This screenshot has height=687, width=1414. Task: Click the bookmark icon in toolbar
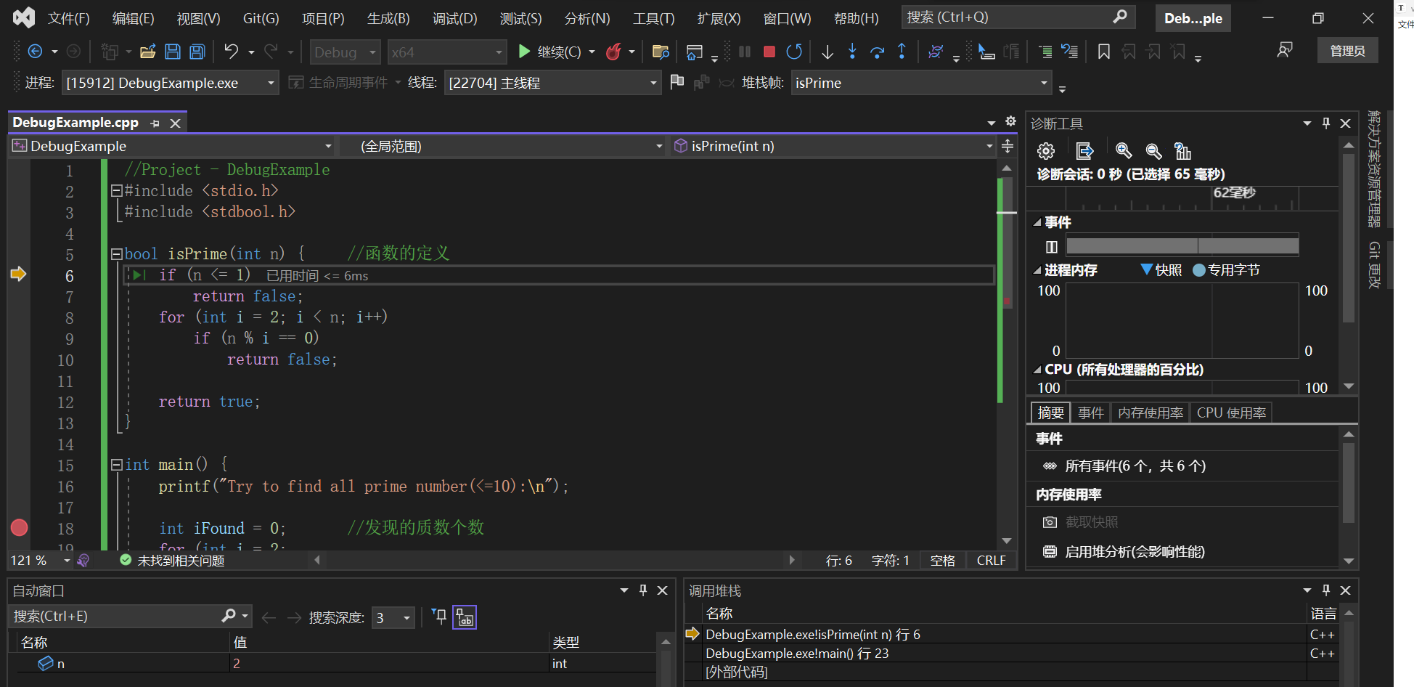pyautogui.click(x=1103, y=52)
